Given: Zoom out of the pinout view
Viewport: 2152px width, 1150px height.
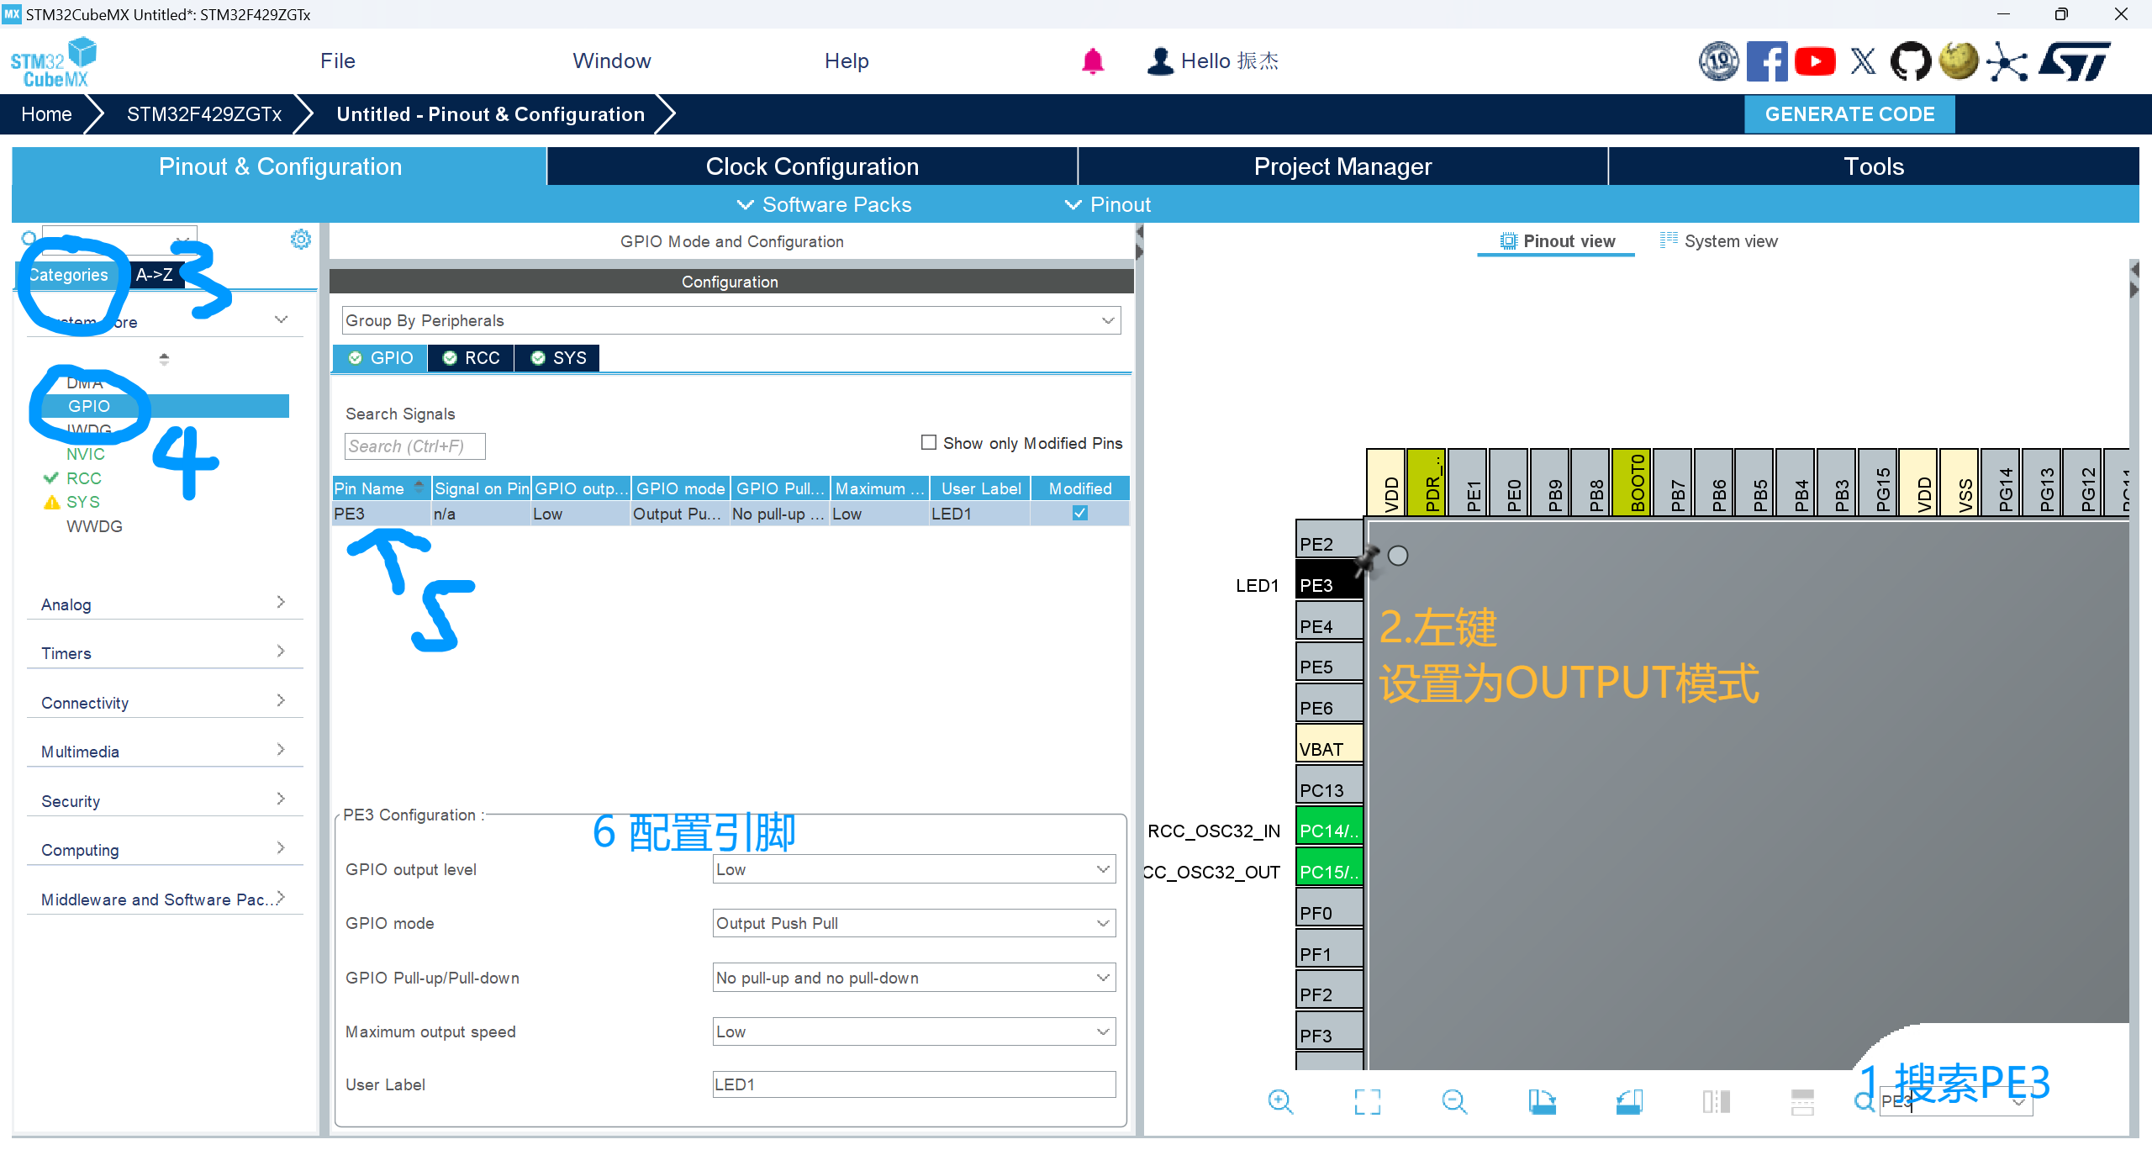Looking at the screenshot, I should [1454, 1101].
